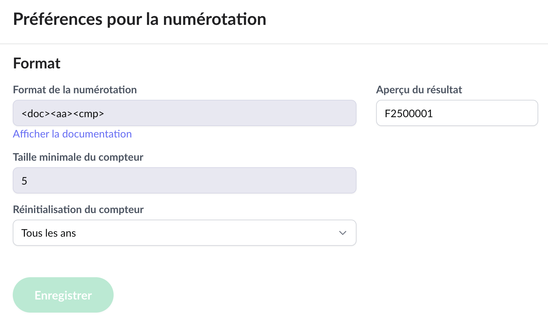Click the value '5' in counter size
548x326 pixels.
pyautogui.click(x=24, y=181)
